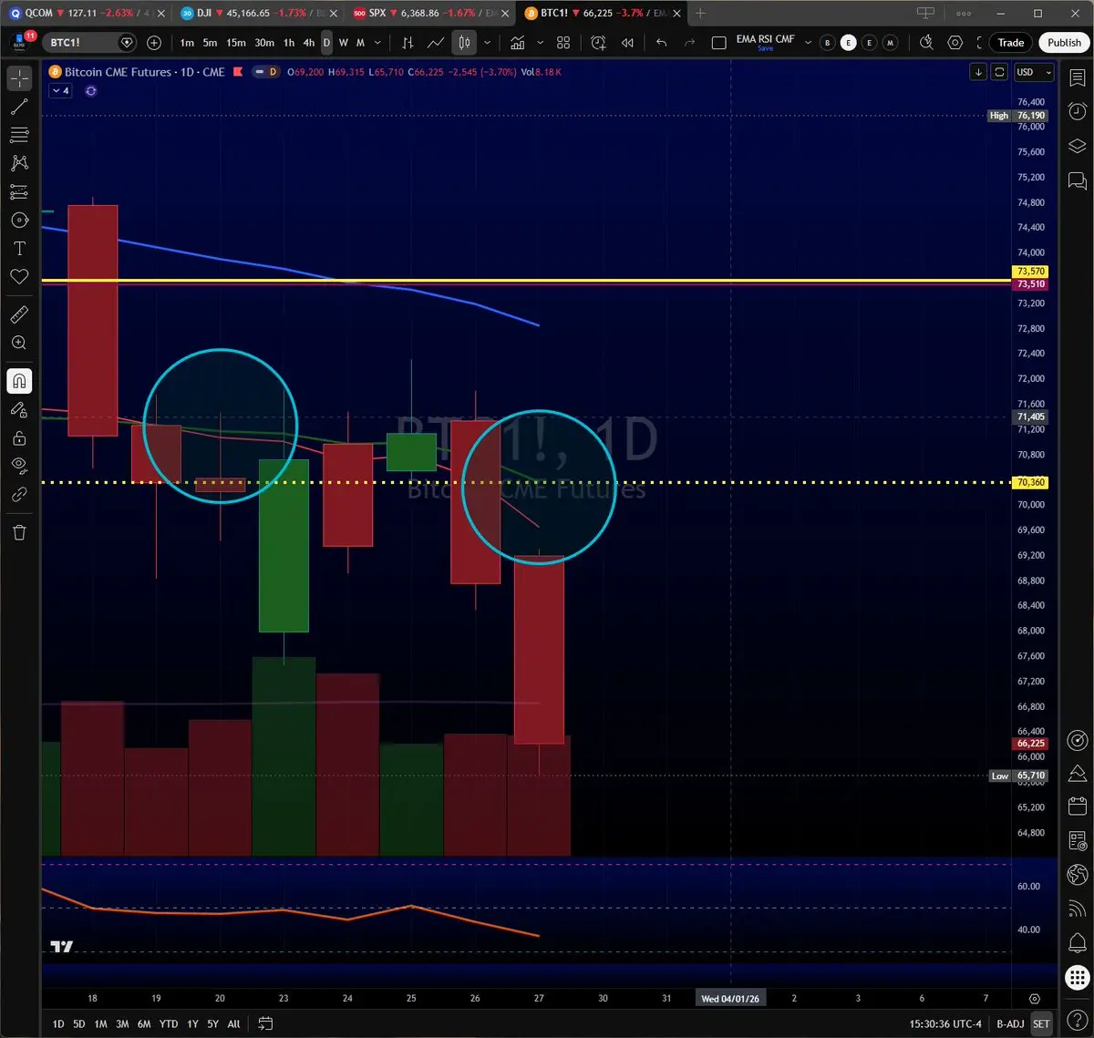The width and height of the screenshot is (1094, 1038).
Task: Open a new tab with plus
Action: tap(700, 14)
